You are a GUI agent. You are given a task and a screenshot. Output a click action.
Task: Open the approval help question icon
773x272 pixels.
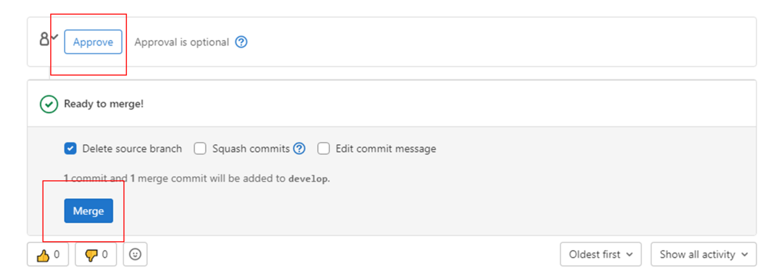point(242,42)
